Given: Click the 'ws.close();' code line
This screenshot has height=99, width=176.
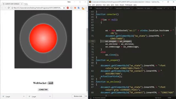Looking at the screenshot, I should point(112,55).
